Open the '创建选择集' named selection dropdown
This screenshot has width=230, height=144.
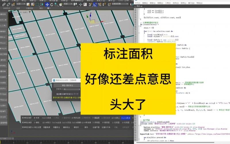[120, 4]
